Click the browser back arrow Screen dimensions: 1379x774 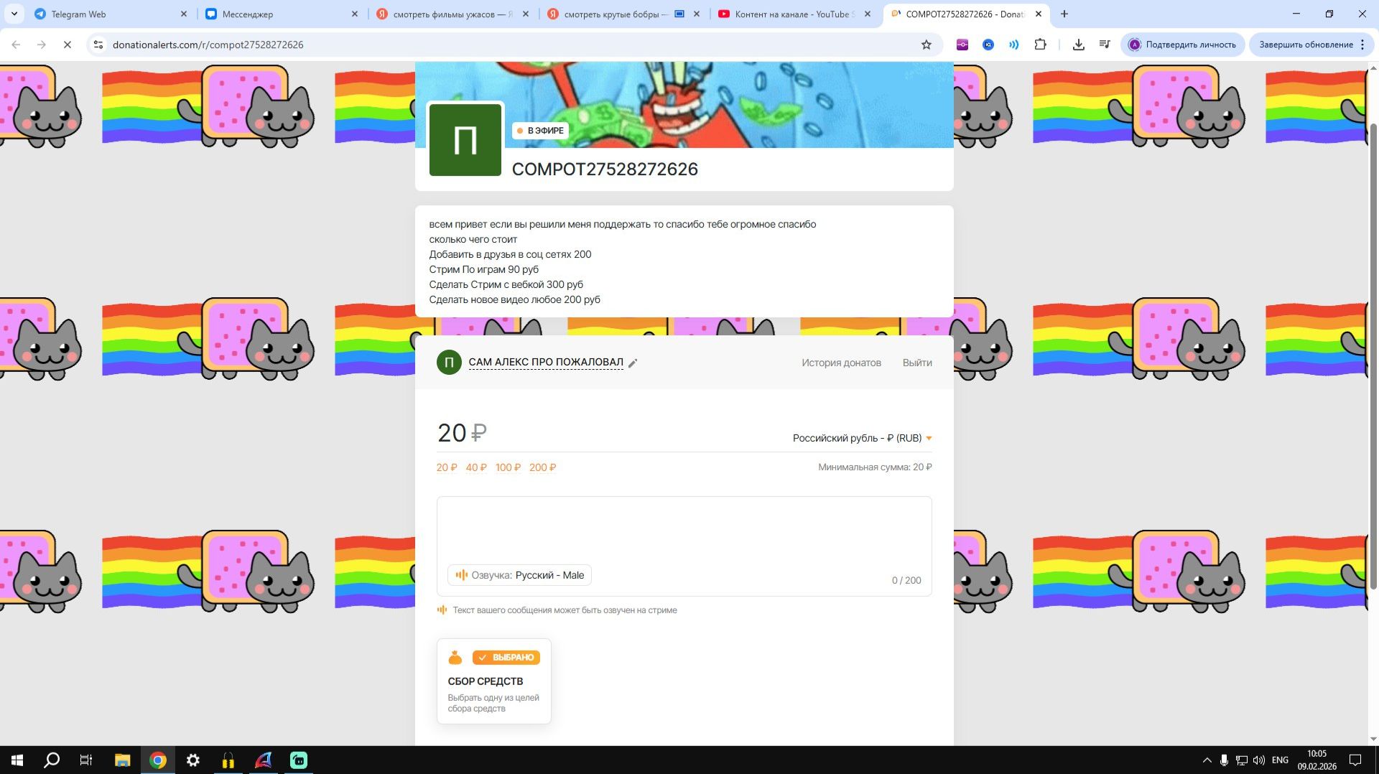tap(16, 45)
